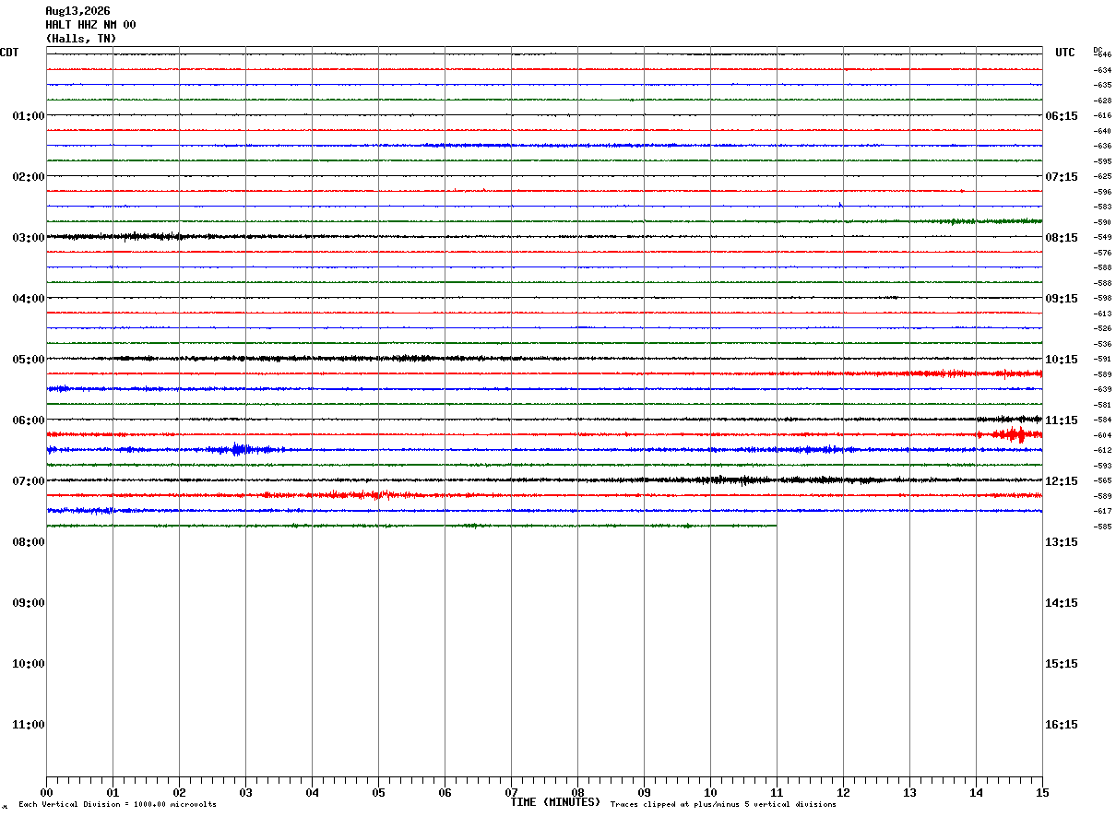
Task: Click the blue wavelet near minute 03 at 06:00
Action: click(x=240, y=449)
